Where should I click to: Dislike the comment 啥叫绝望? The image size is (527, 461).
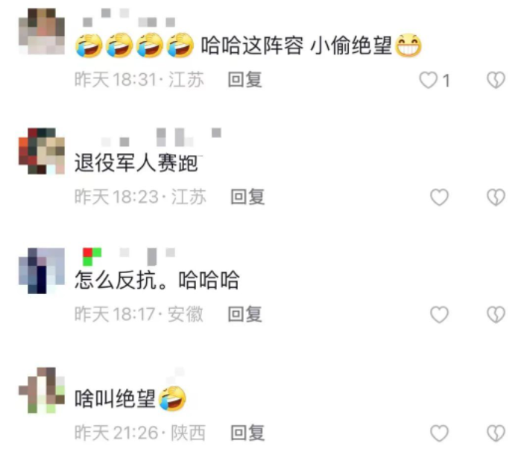[x=496, y=433]
